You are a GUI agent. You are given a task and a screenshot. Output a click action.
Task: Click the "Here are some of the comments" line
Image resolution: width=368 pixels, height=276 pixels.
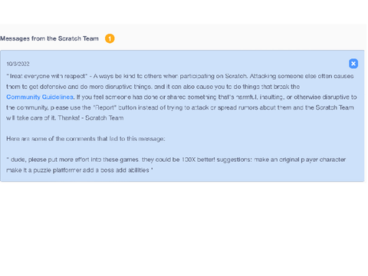tap(86, 139)
